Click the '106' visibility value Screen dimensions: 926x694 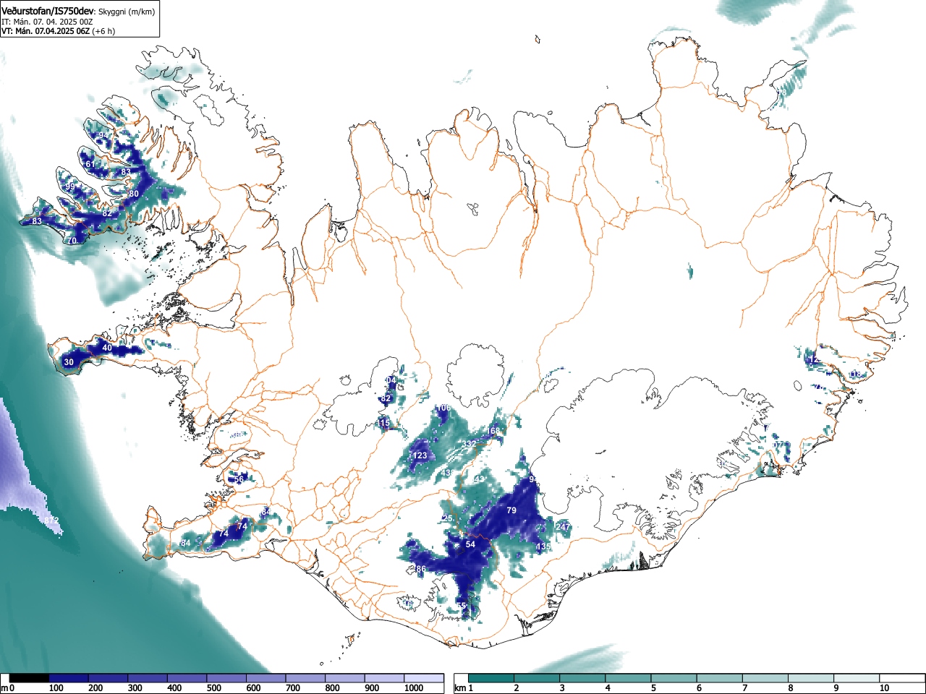(443, 408)
